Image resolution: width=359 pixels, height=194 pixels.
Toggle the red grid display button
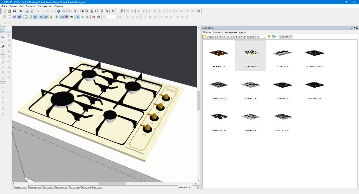click(x=66, y=17)
